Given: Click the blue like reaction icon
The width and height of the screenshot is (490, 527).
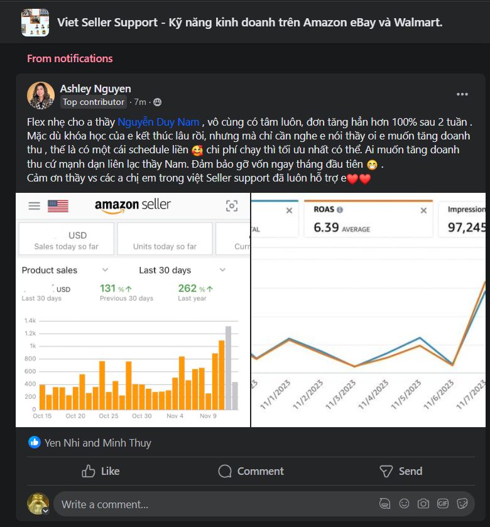Looking at the screenshot, I should (x=35, y=443).
